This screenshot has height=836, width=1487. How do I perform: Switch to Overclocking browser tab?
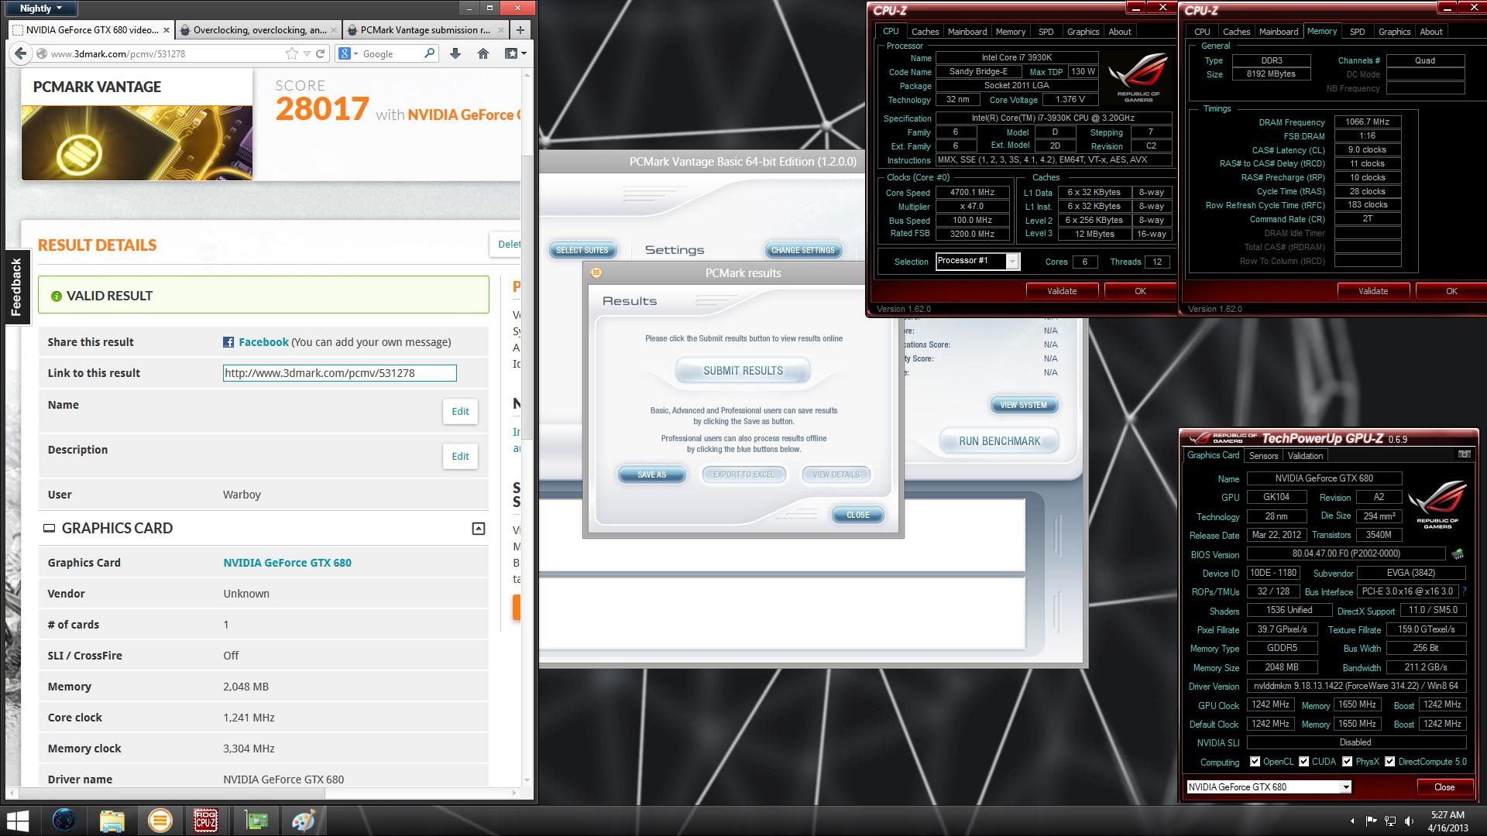258,30
